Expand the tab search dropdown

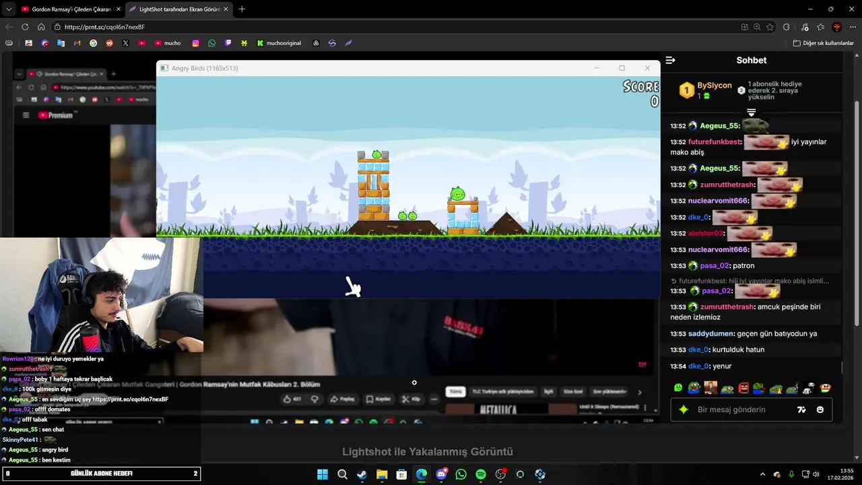[8, 9]
